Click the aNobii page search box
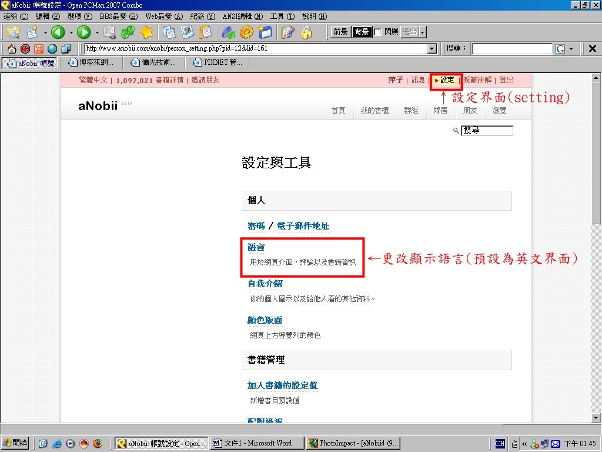Screen dimensions: 602x452 (x=487, y=131)
